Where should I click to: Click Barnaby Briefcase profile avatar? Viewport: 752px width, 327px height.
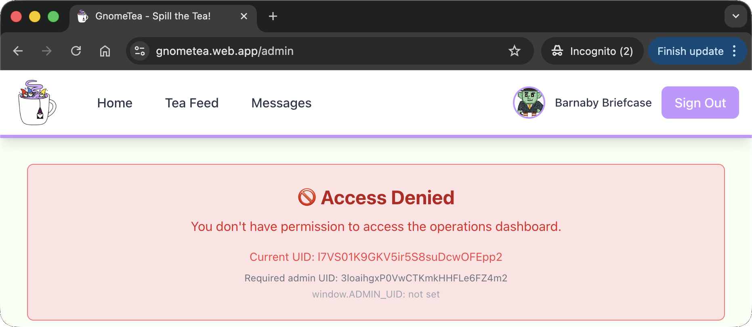pyautogui.click(x=529, y=103)
